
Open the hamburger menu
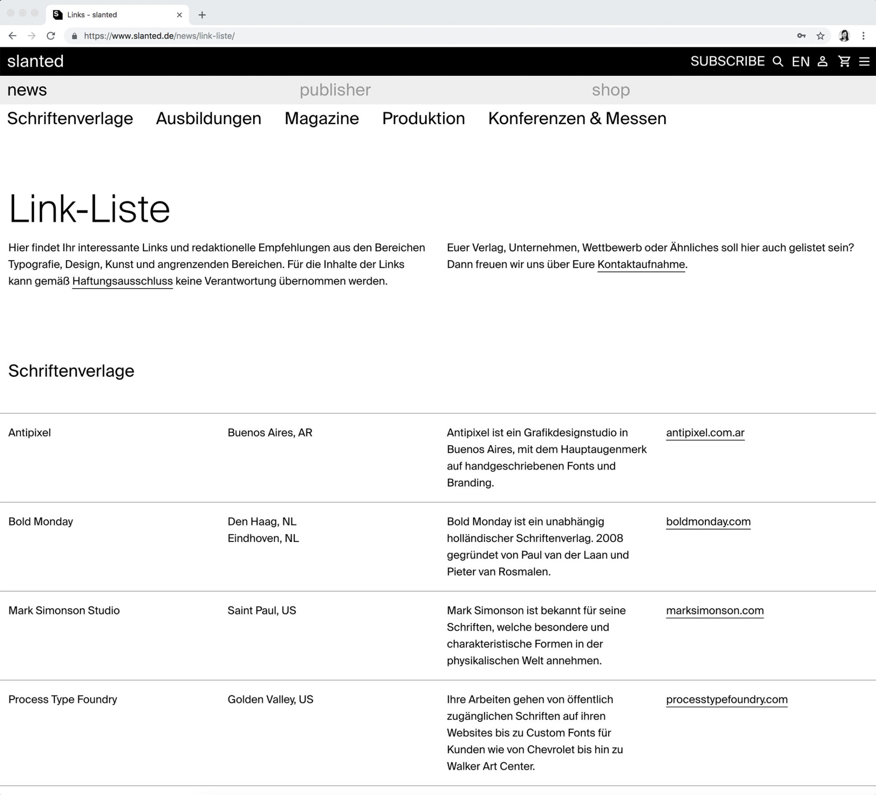[x=864, y=62]
